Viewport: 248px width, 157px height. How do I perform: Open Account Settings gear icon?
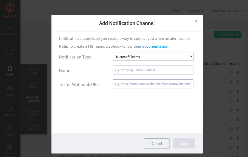(x=10, y=147)
